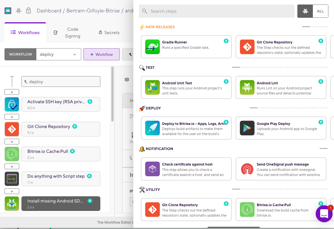Select Install missing Android SD... step card
334x229 pixels.
click(x=61, y=204)
